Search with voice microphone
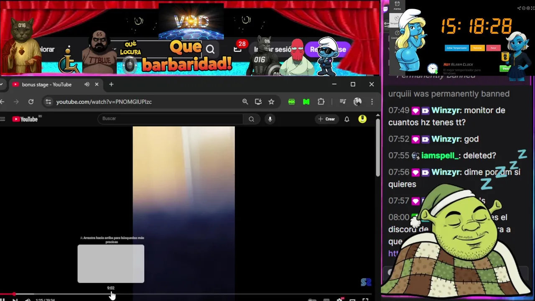 point(270,119)
